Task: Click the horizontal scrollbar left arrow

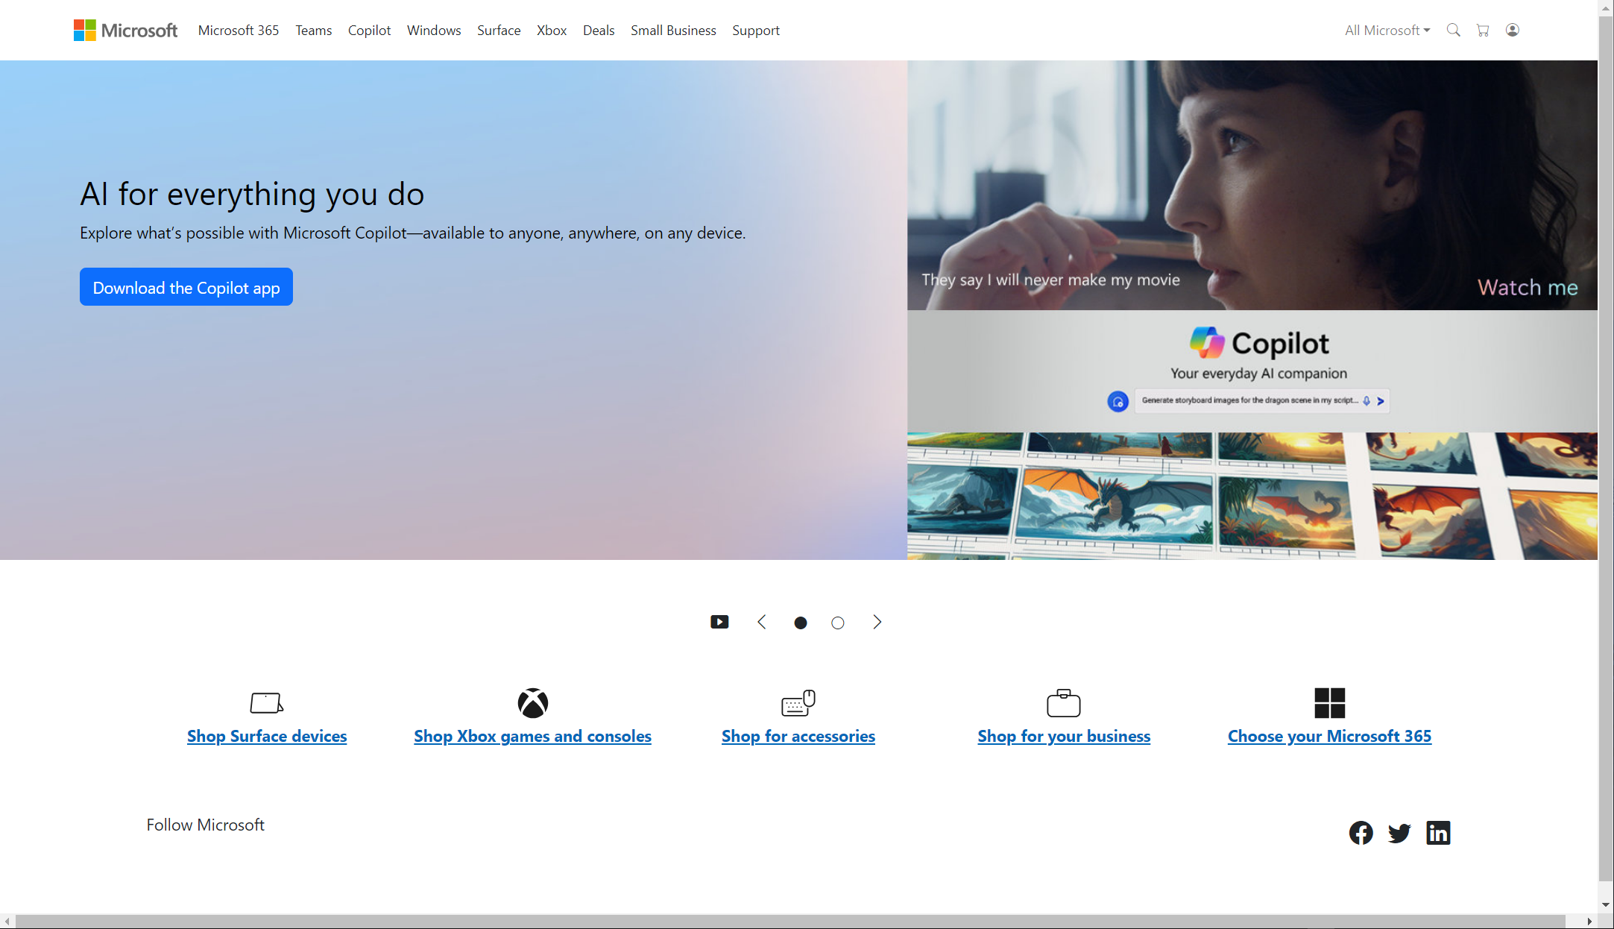Action: pyautogui.click(x=7, y=922)
